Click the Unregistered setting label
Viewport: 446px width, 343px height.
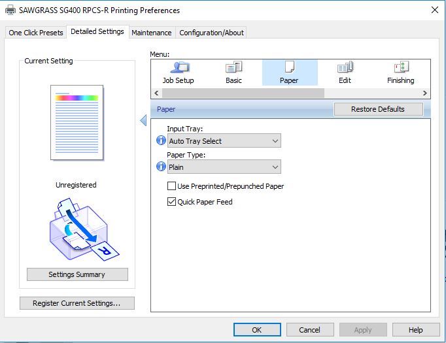pyautogui.click(x=76, y=185)
